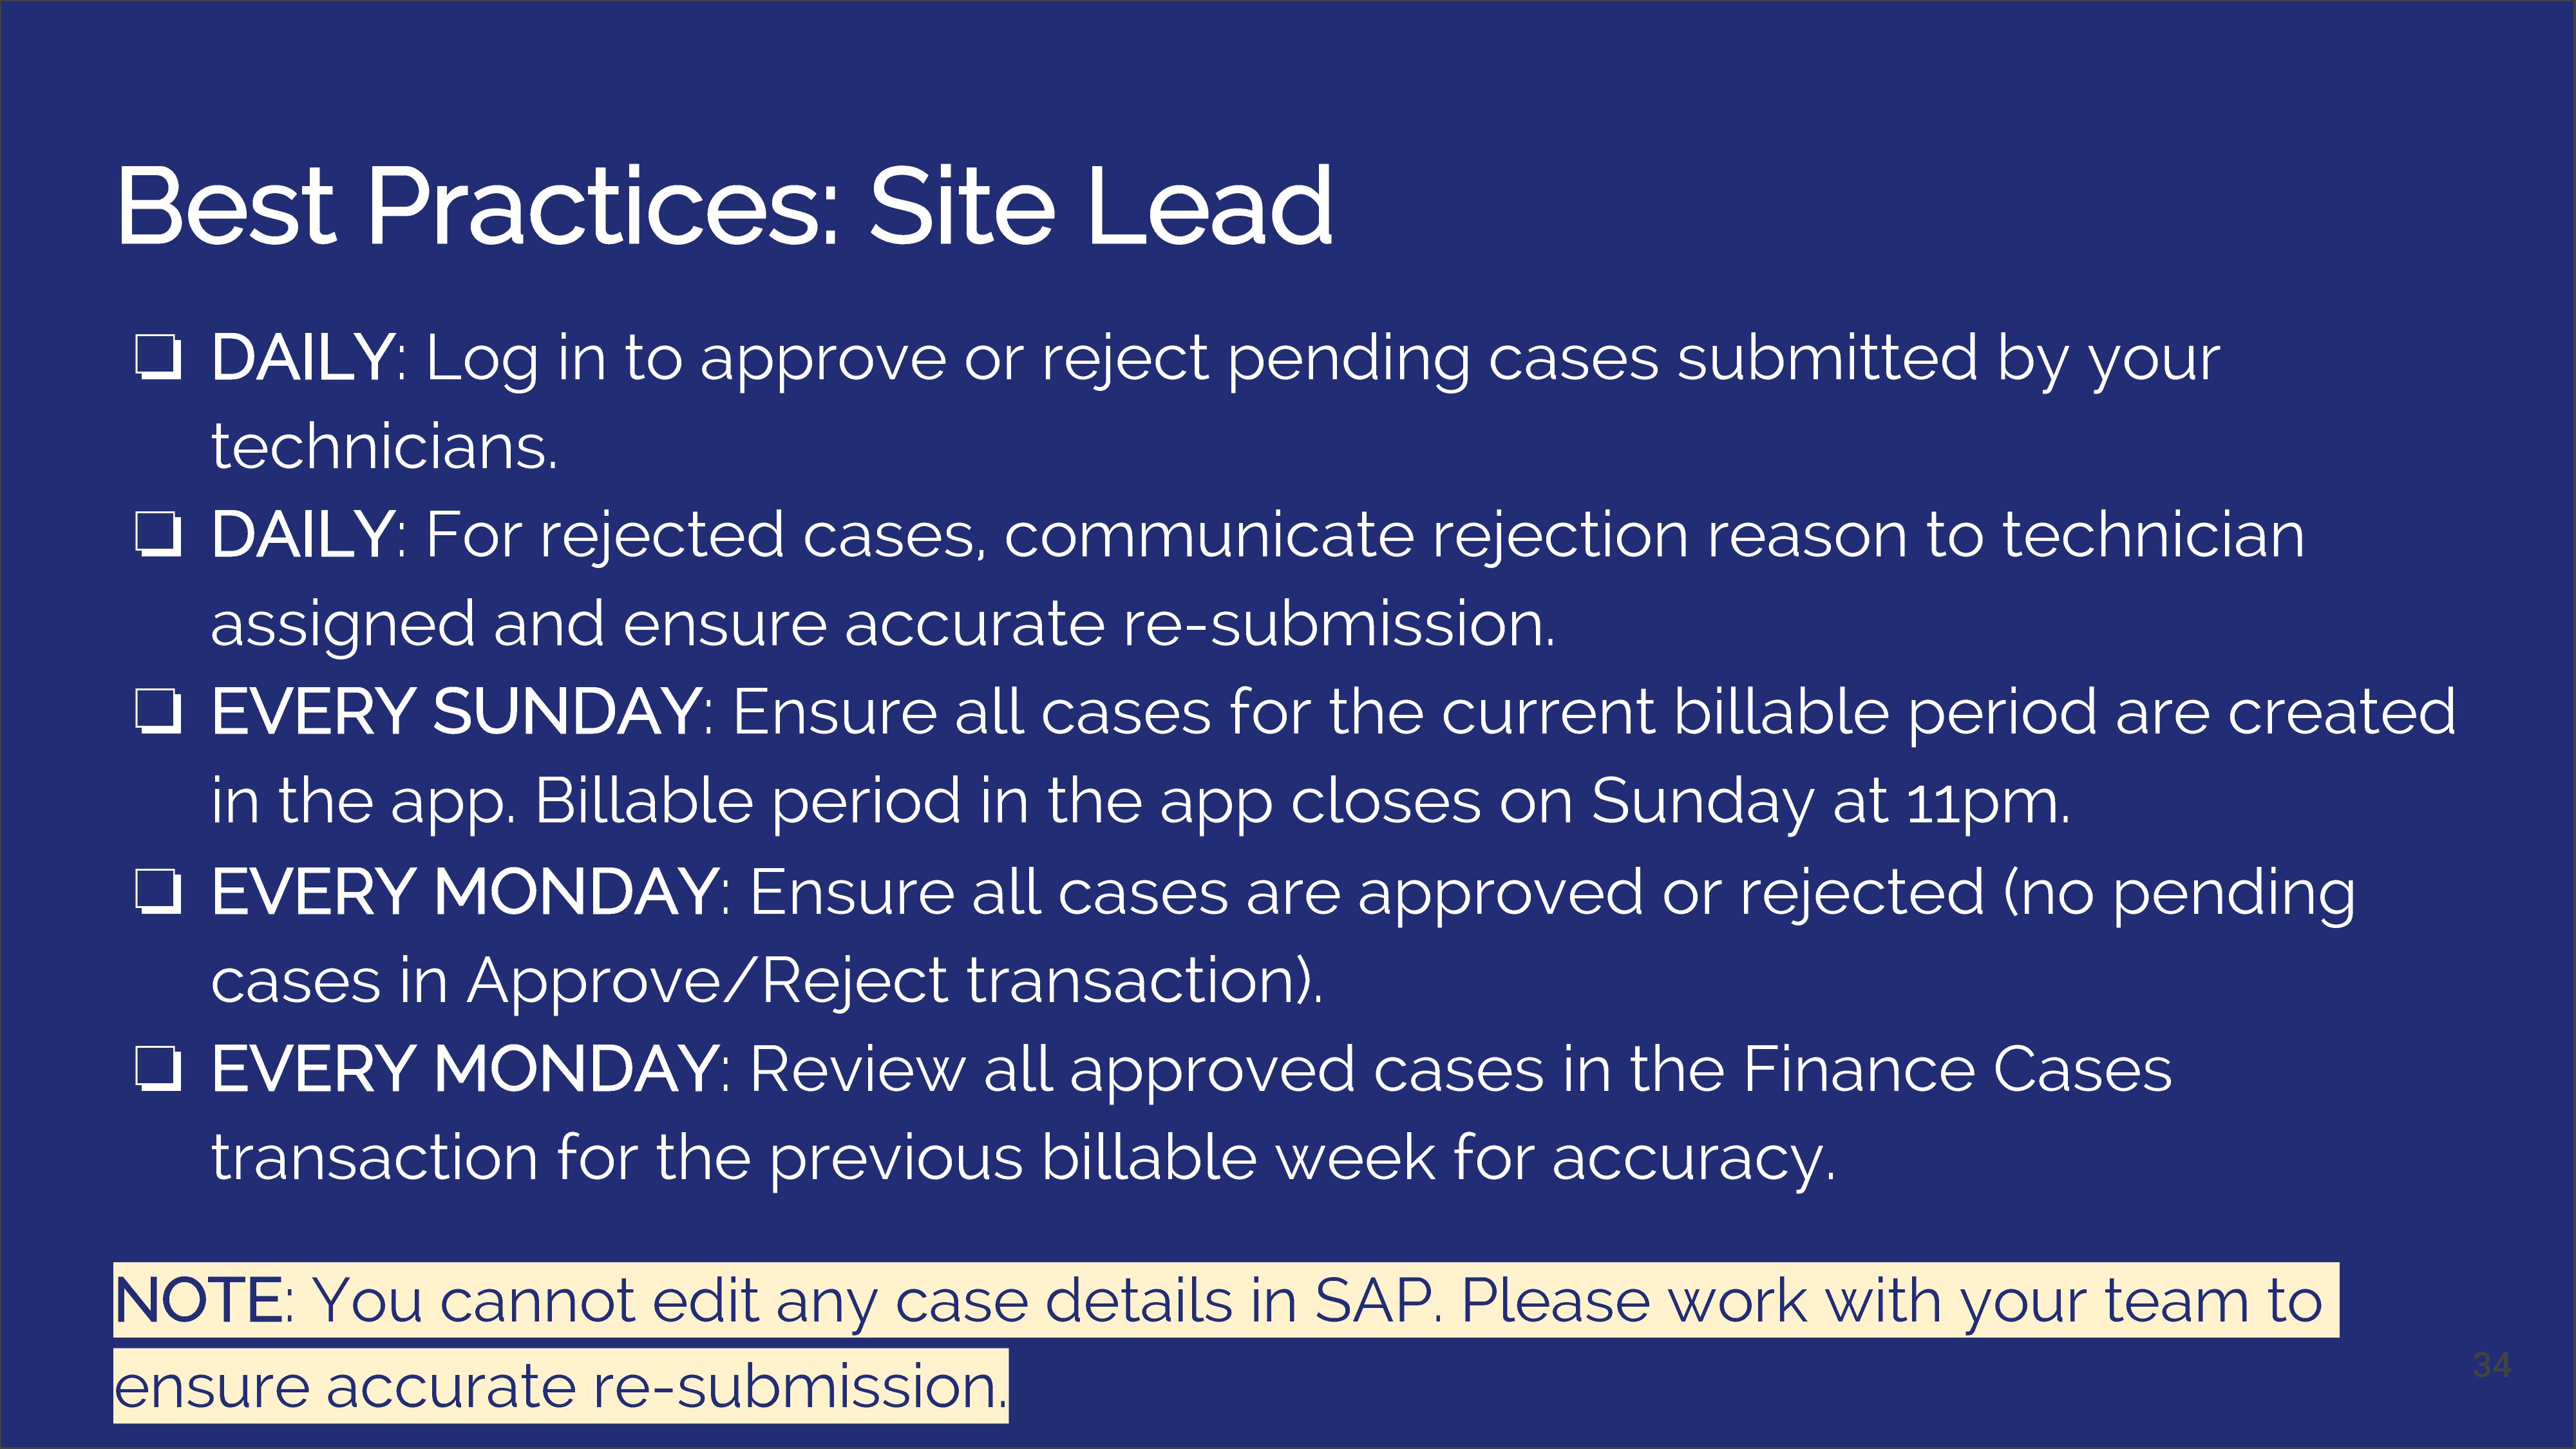Click the "DAILY" label before "For rejected cases"
Image resolution: width=2576 pixels, height=1449 pixels.
tap(303, 535)
